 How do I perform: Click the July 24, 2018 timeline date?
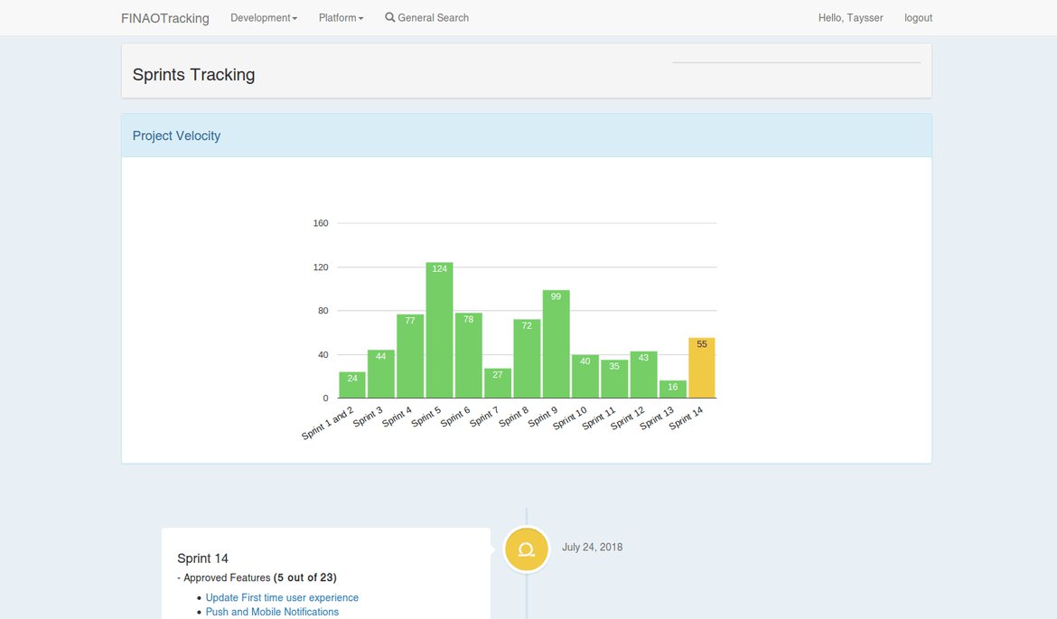593,547
